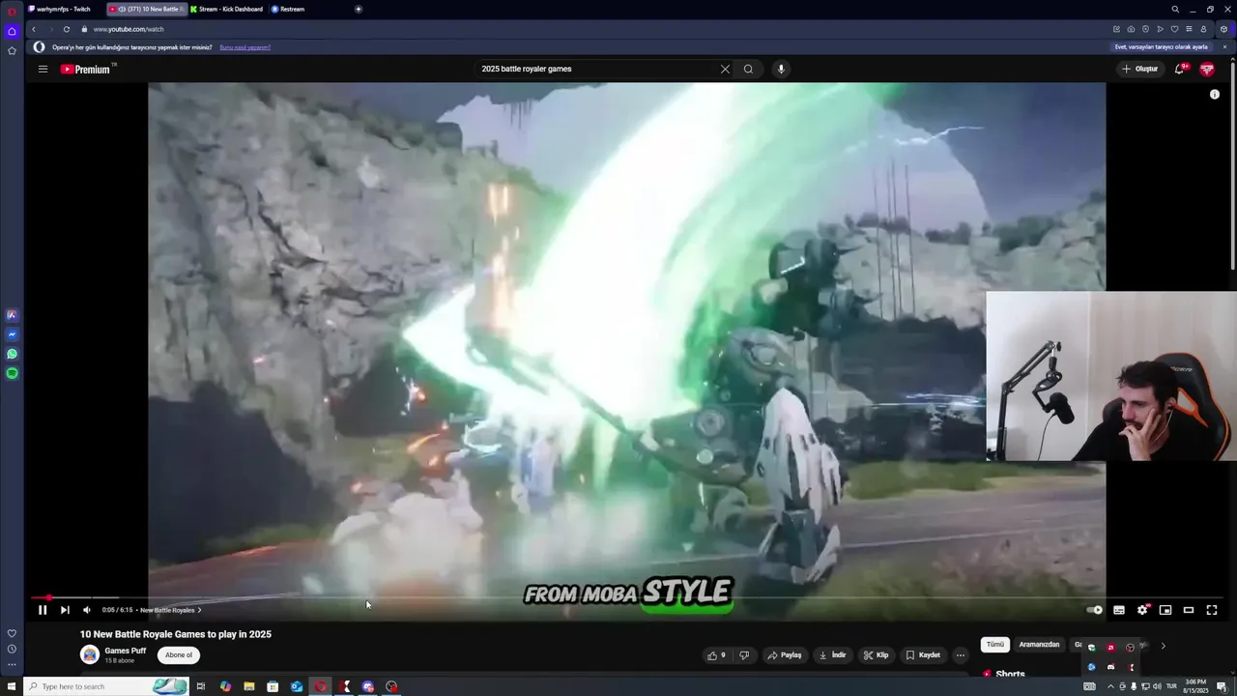Skip to the next video

point(65,610)
